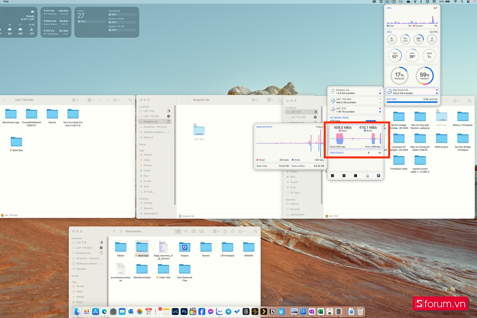Image resolution: width=477 pixels, height=318 pixels.
Task: Open view mode dropdown in LMT 1TB SSD window
Action: pos(75,100)
